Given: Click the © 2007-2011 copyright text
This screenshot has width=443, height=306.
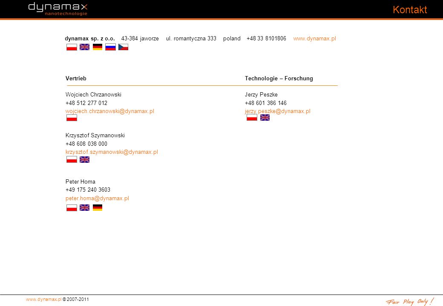Looking at the screenshot, I should tap(75, 300).
